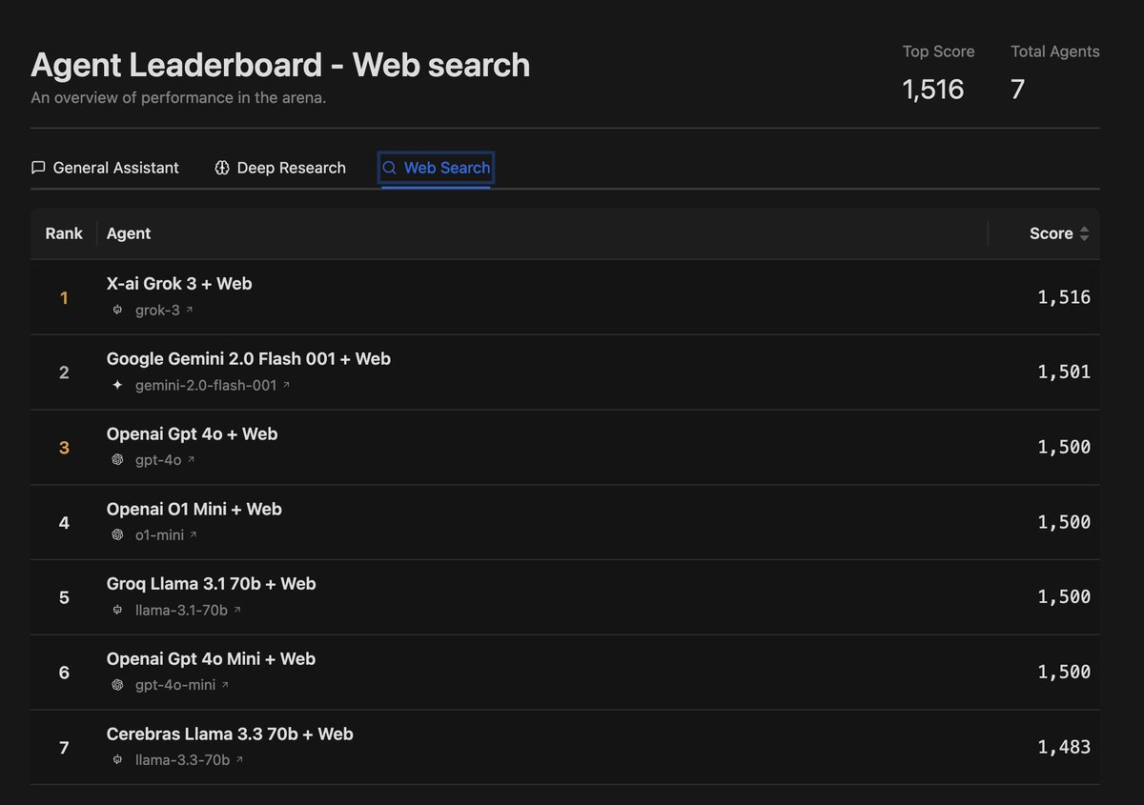
Task: Click the Total Agents label
Action: click(x=1055, y=51)
